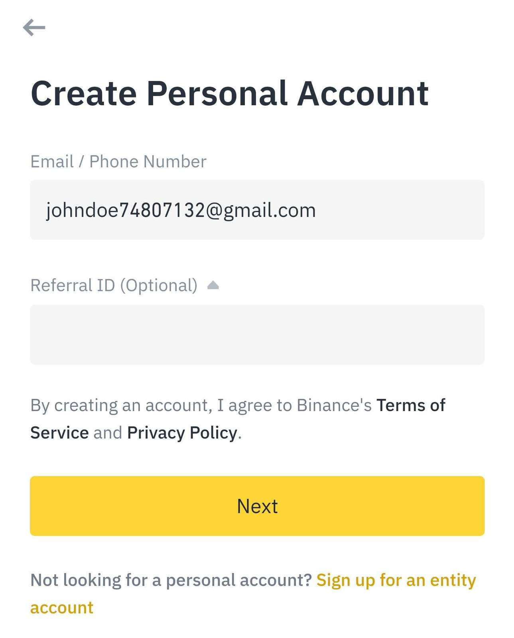Click 'Not looking for a personal account?' text
The image size is (514, 638).
[x=171, y=581]
